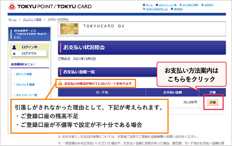This screenshot has width=232, height=146.
Task: Select クレジット関連 in the member menu
Action: pyautogui.click(x=25, y=85)
